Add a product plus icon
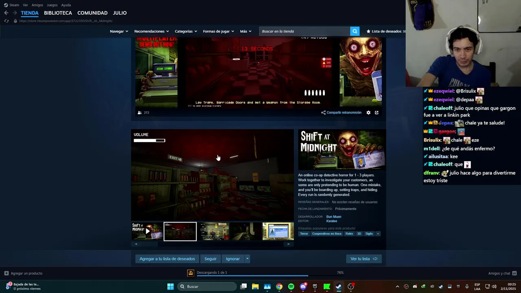Viewport: 521px width, 293px height. [x=6, y=273]
